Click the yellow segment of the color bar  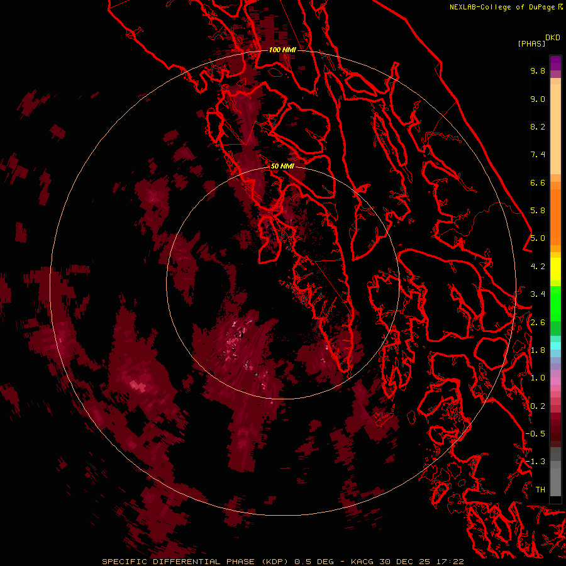pyautogui.click(x=555, y=269)
